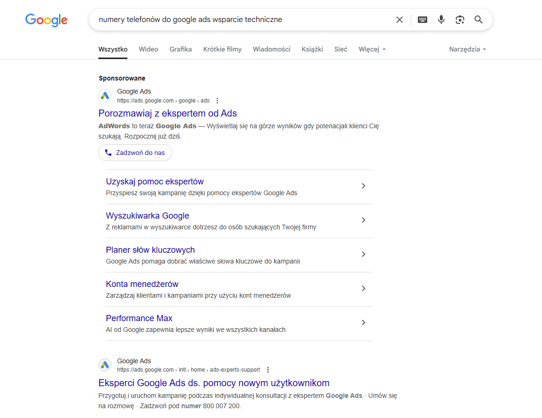Open the three-dot menu of the ads-experts-support result
Screen dimensions: 542x418
[267, 370]
